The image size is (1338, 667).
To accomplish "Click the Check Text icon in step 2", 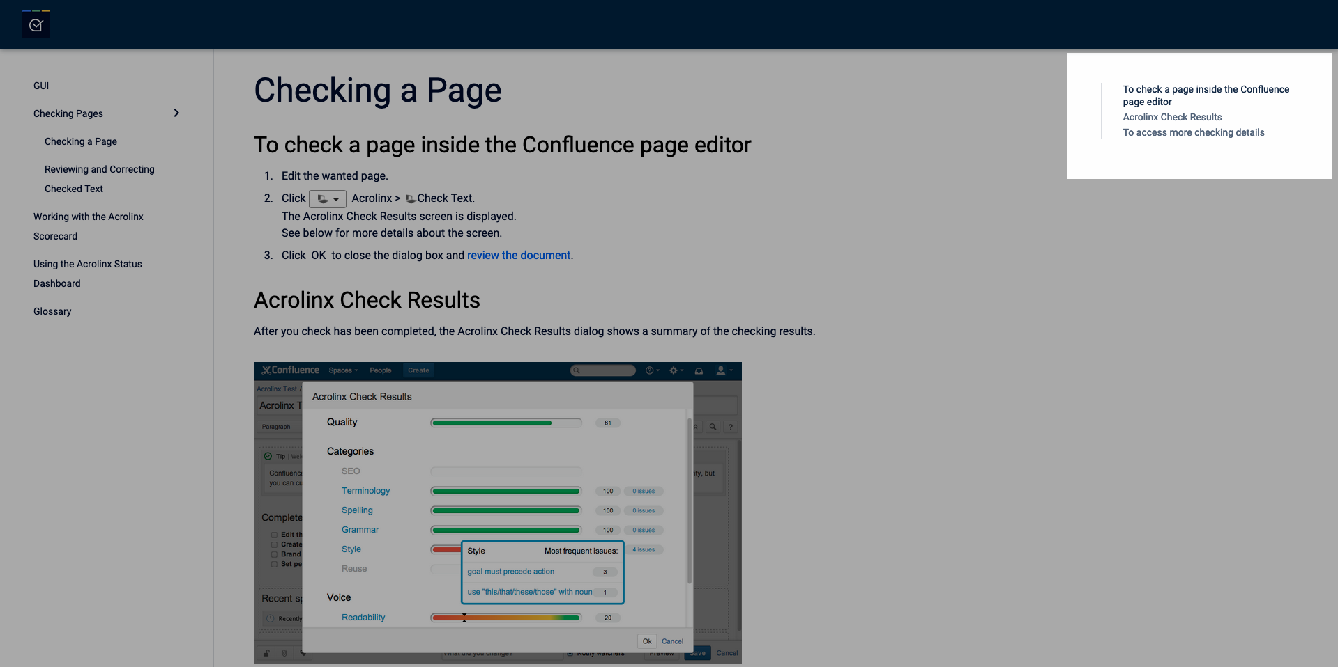I will click(411, 199).
